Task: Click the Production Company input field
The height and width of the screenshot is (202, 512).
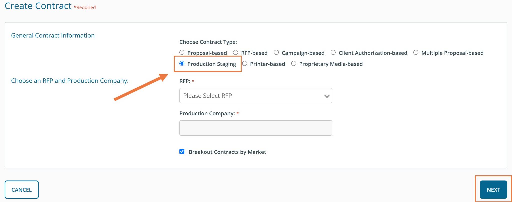Action: click(x=255, y=128)
